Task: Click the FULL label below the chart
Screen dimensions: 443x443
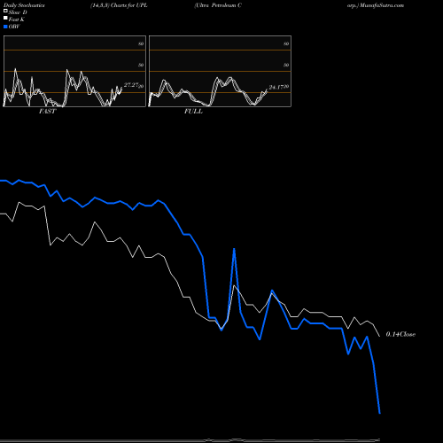Action: pyautogui.click(x=193, y=112)
